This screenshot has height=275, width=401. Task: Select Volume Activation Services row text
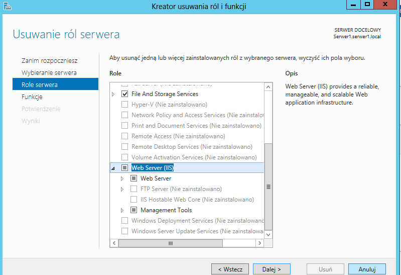click(x=194, y=157)
